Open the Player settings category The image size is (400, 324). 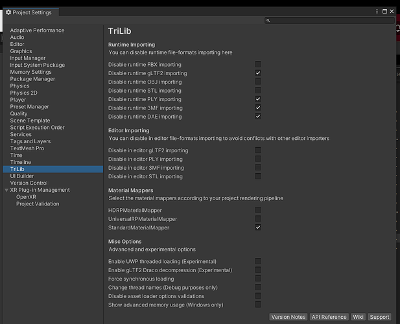pyautogui.click(x=18, y=100)
